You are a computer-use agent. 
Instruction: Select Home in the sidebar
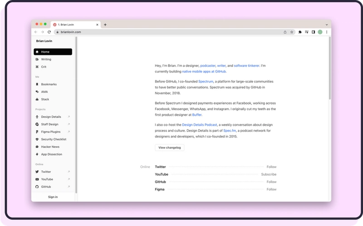[53, 52]
